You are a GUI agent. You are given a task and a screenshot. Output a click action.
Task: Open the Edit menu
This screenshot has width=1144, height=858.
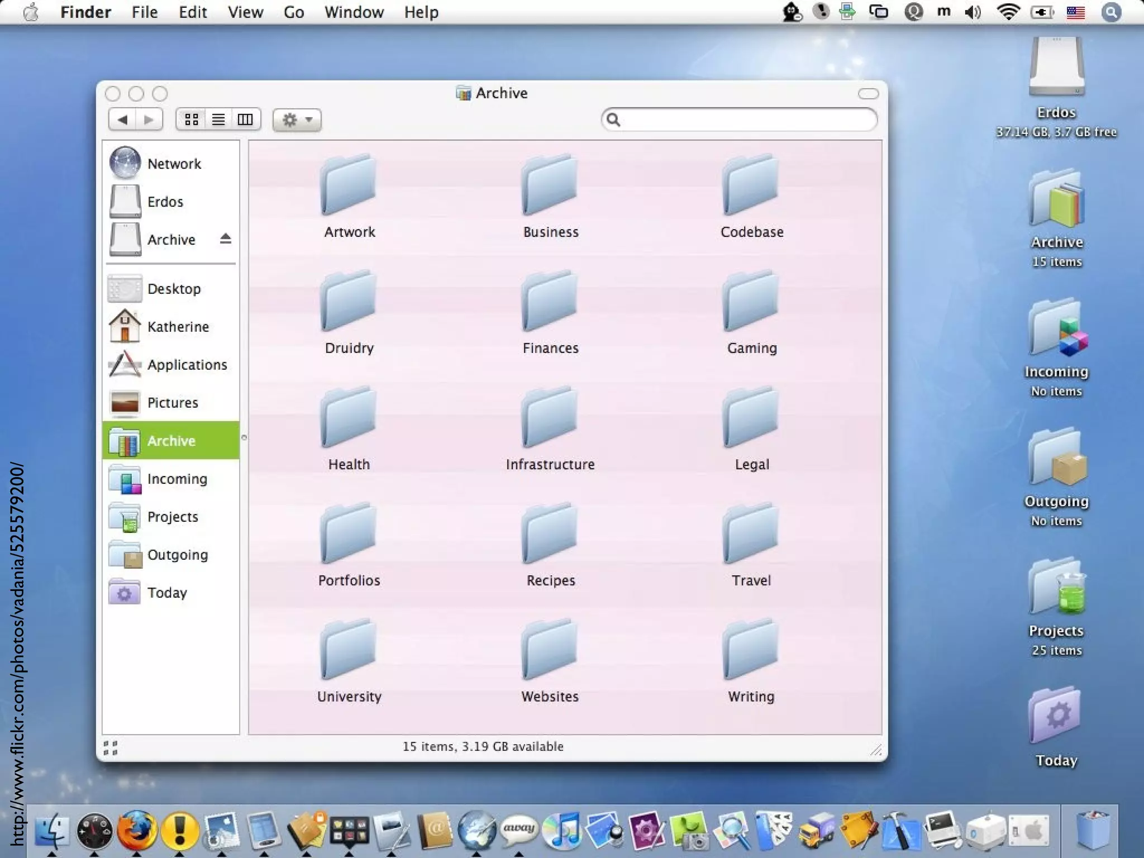coord(193,12)
